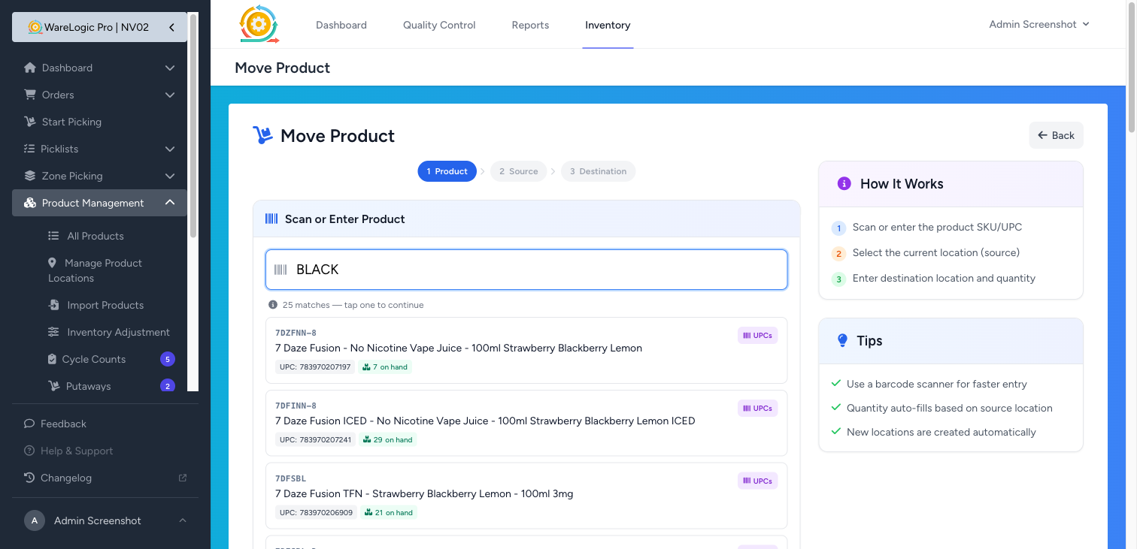The height and width of the screenshot is (549, 1137).
Task: Click the How It Works info icon
Action: click(844, 183)
